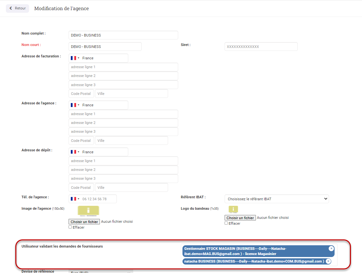Click into the Nom complet field
Viewport: 362px width, 273px height.
coord(123,35)
